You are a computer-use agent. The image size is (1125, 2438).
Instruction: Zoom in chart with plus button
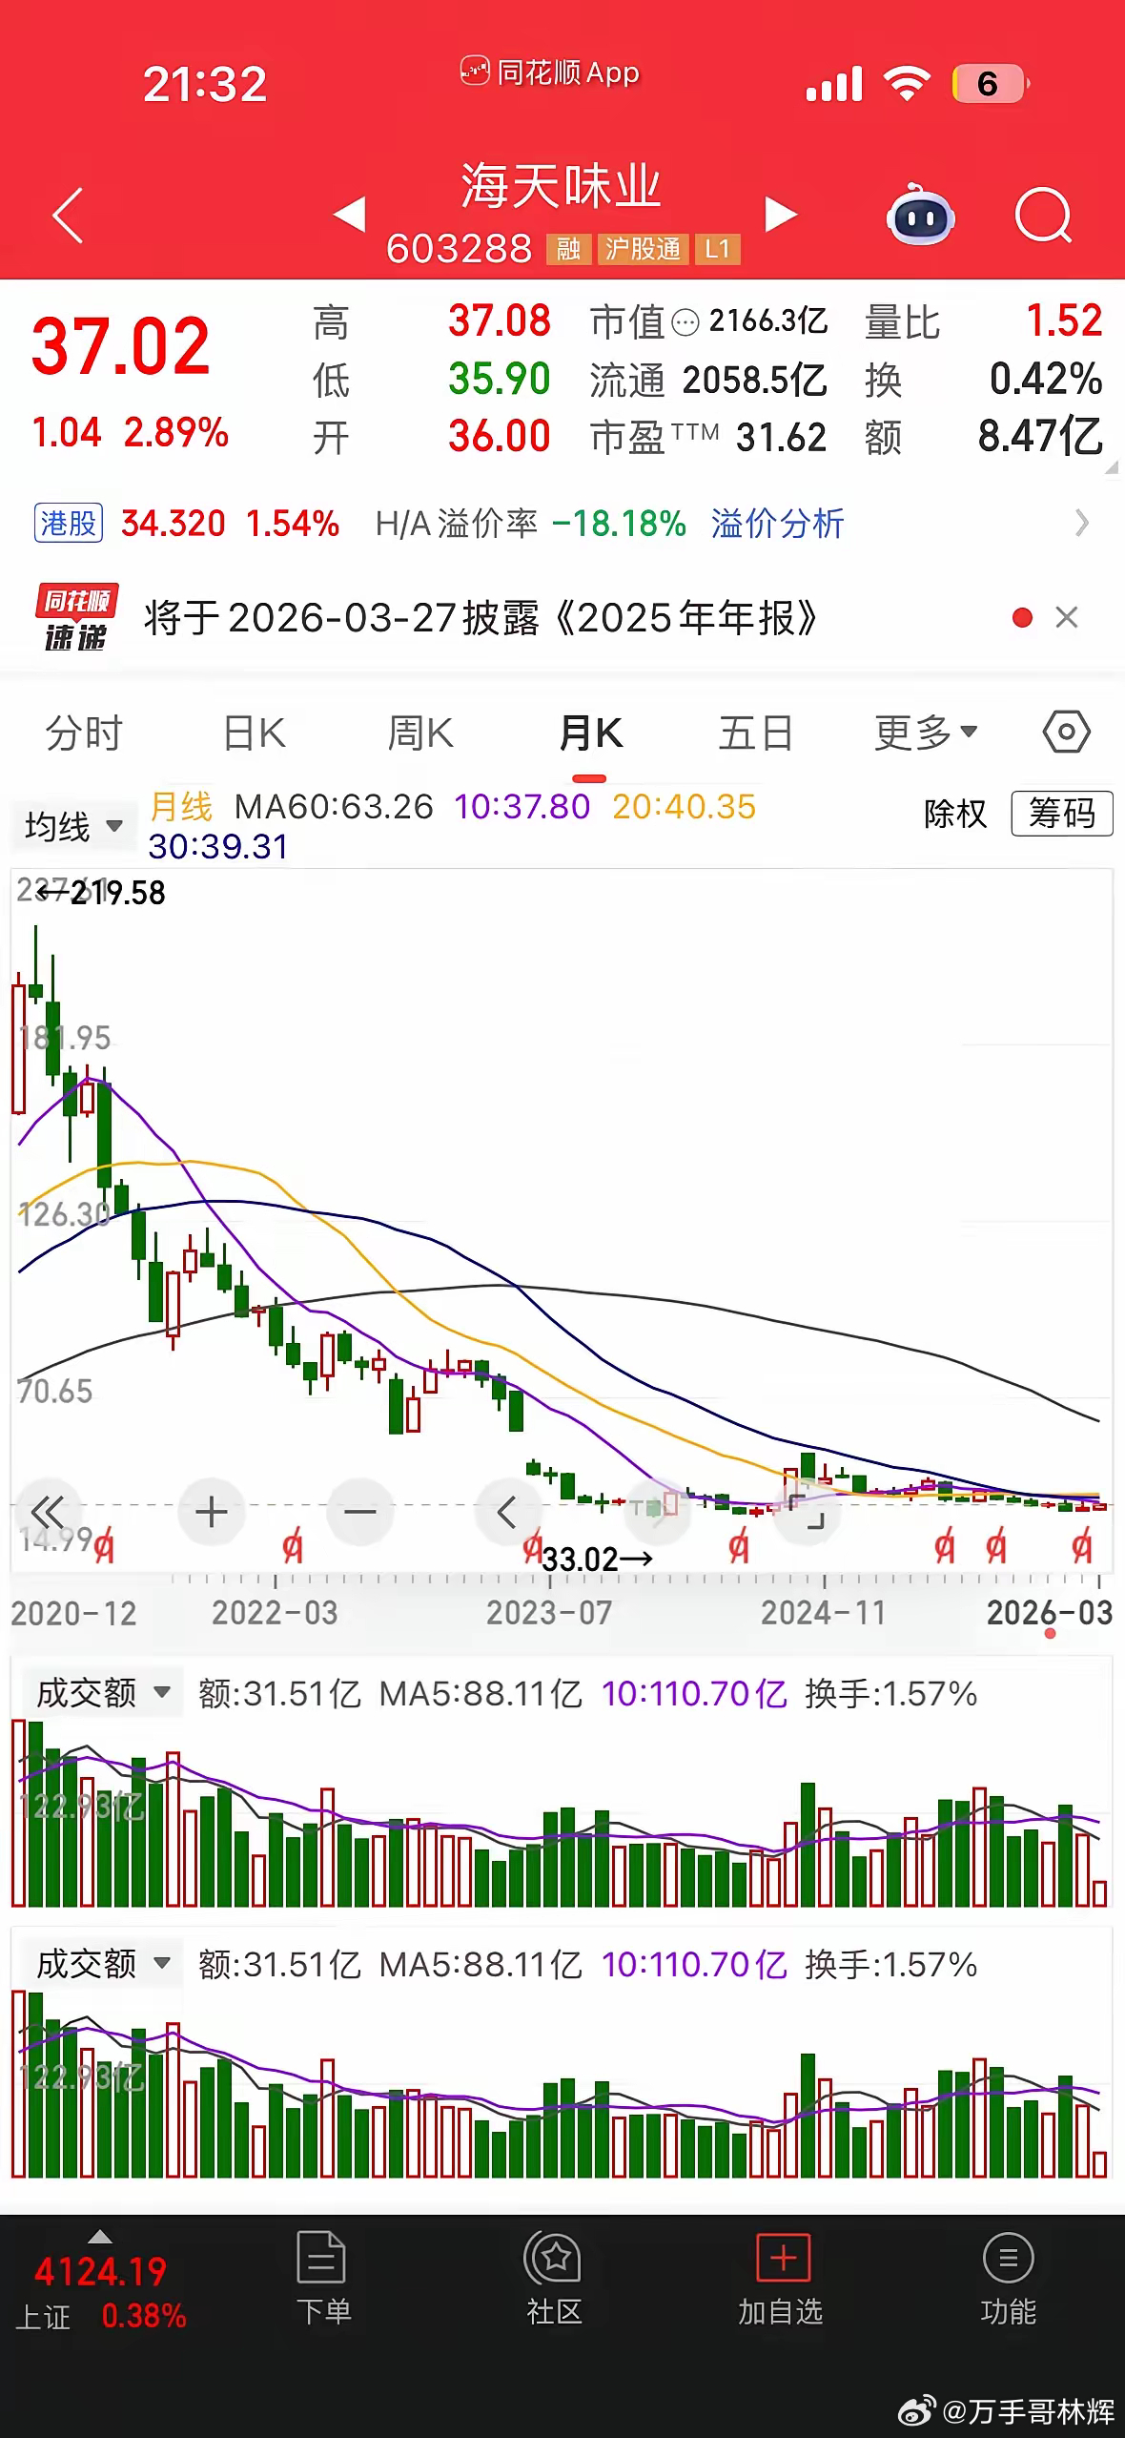[211, 1512]
